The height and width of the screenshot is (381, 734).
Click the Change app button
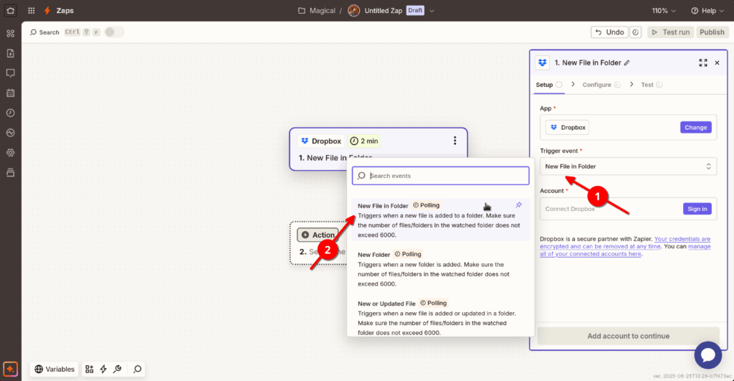point(695,128)
